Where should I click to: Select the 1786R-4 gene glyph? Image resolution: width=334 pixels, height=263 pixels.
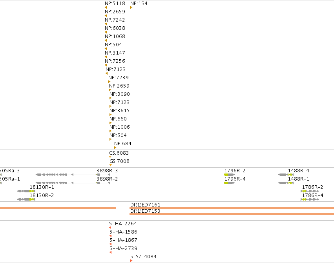point(310,199)
